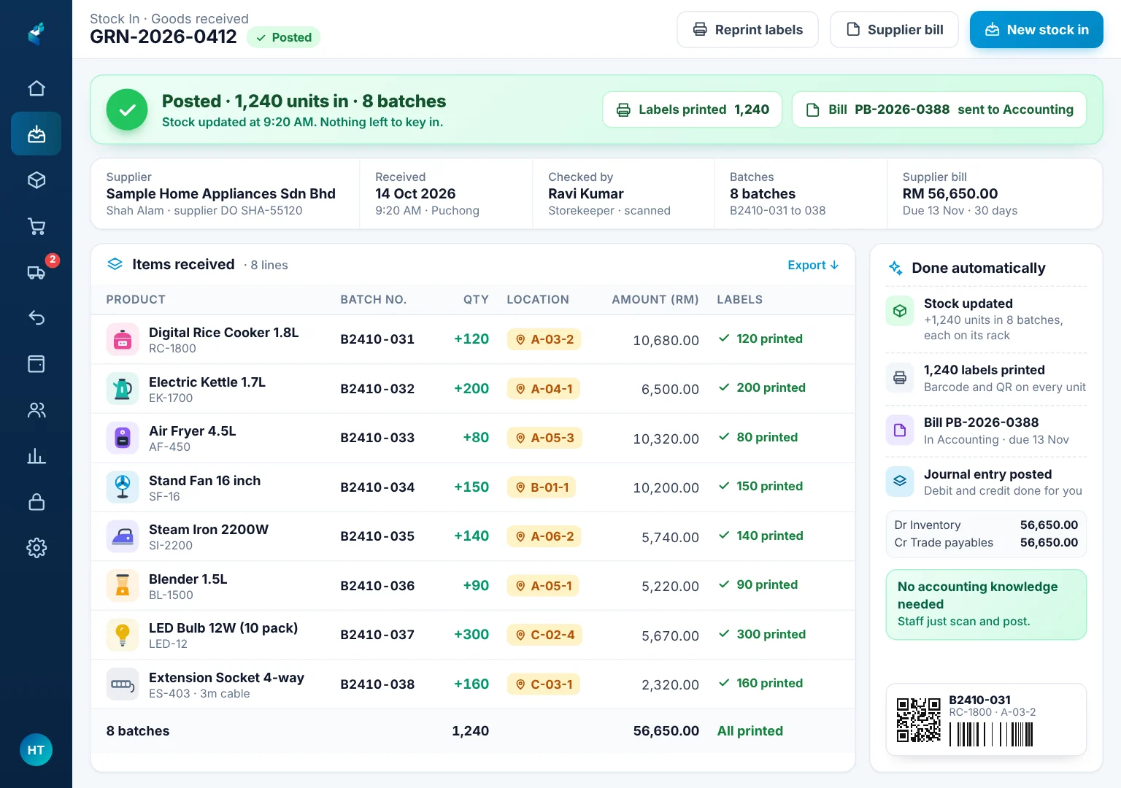The width and height of the screenshot is (1121, 788).
Task: Click the Electric Kettle quantity +200
Action: (471, 388)
